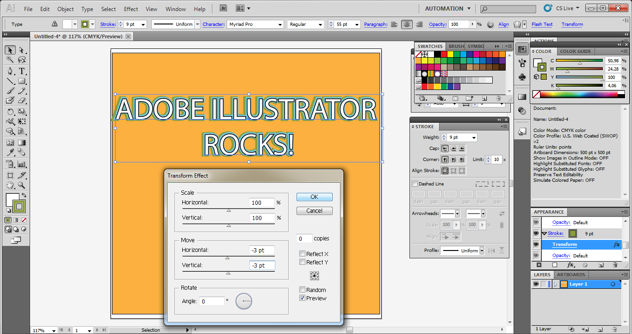Open the Effect menu

point(131,9)
